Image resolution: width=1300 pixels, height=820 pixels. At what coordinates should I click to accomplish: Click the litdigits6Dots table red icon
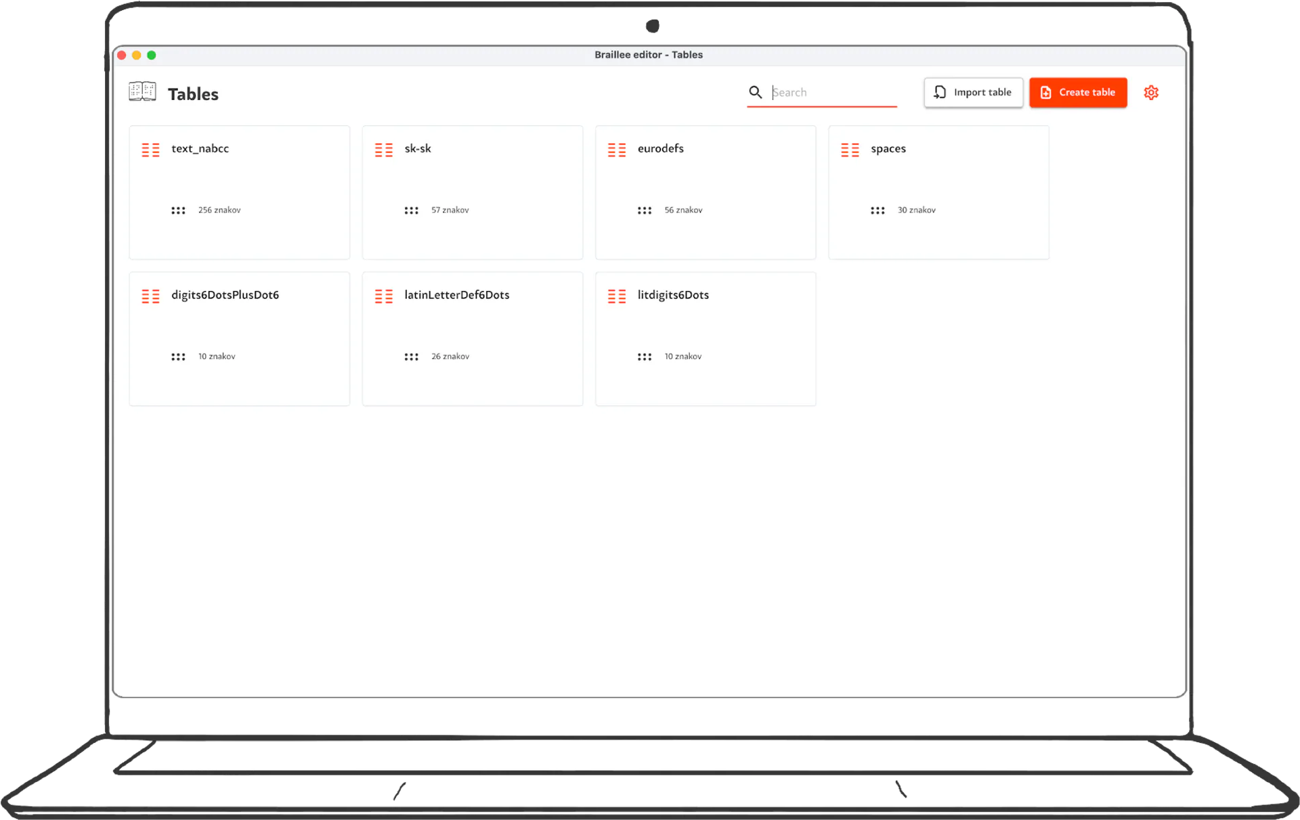[x=616, y=296]
